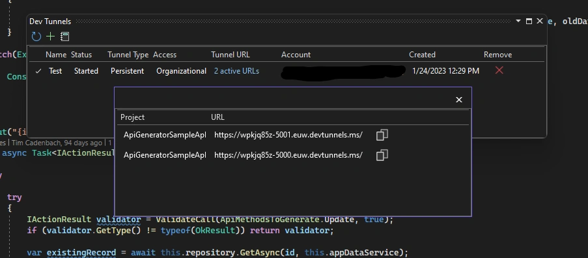Click the 'Persistent' tunnel type cell
The width and height of the screenshot is (588, 258).
(127, 71)
